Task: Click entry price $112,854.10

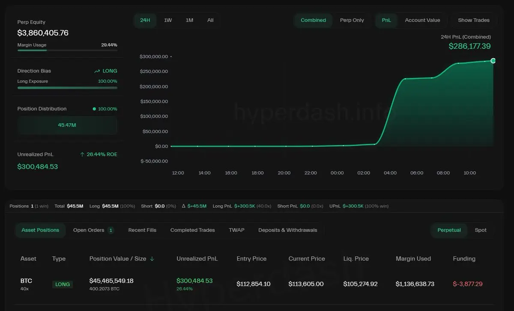Action: [x=254, y=284]
